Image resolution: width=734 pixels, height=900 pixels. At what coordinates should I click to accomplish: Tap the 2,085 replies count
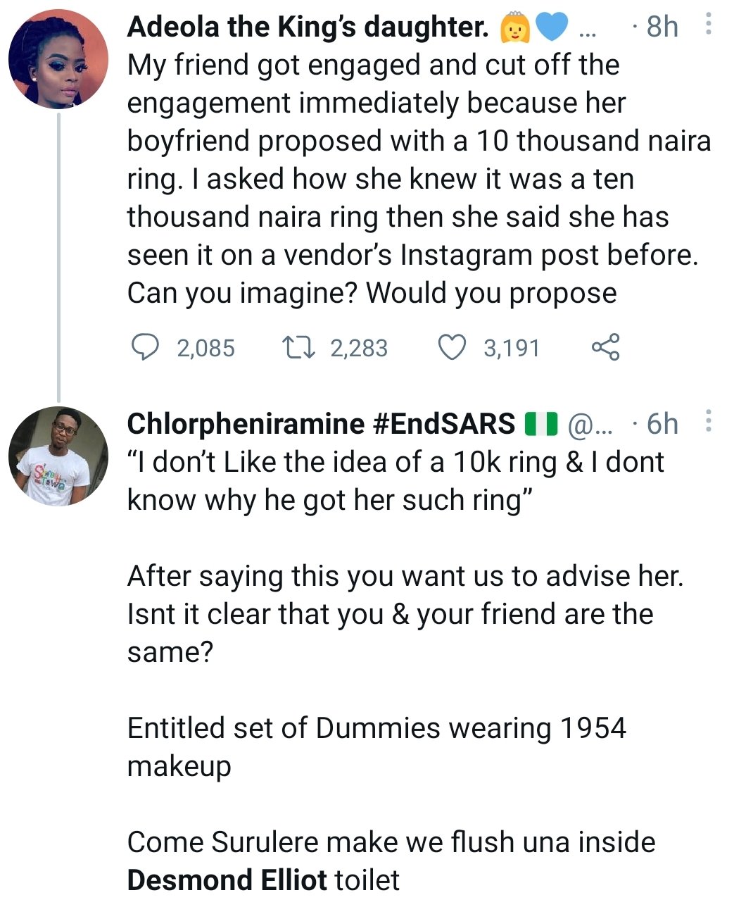click(x=205, y=348)
